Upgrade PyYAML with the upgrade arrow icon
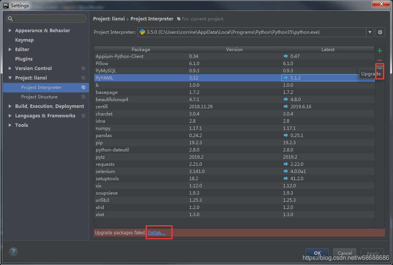Image resolution: width=393 pixels, height=265 pixels. (x=379, y=68)
